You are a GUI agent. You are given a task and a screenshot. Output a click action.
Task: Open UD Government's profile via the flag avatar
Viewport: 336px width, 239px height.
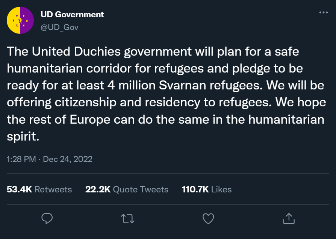coord(20,20)
